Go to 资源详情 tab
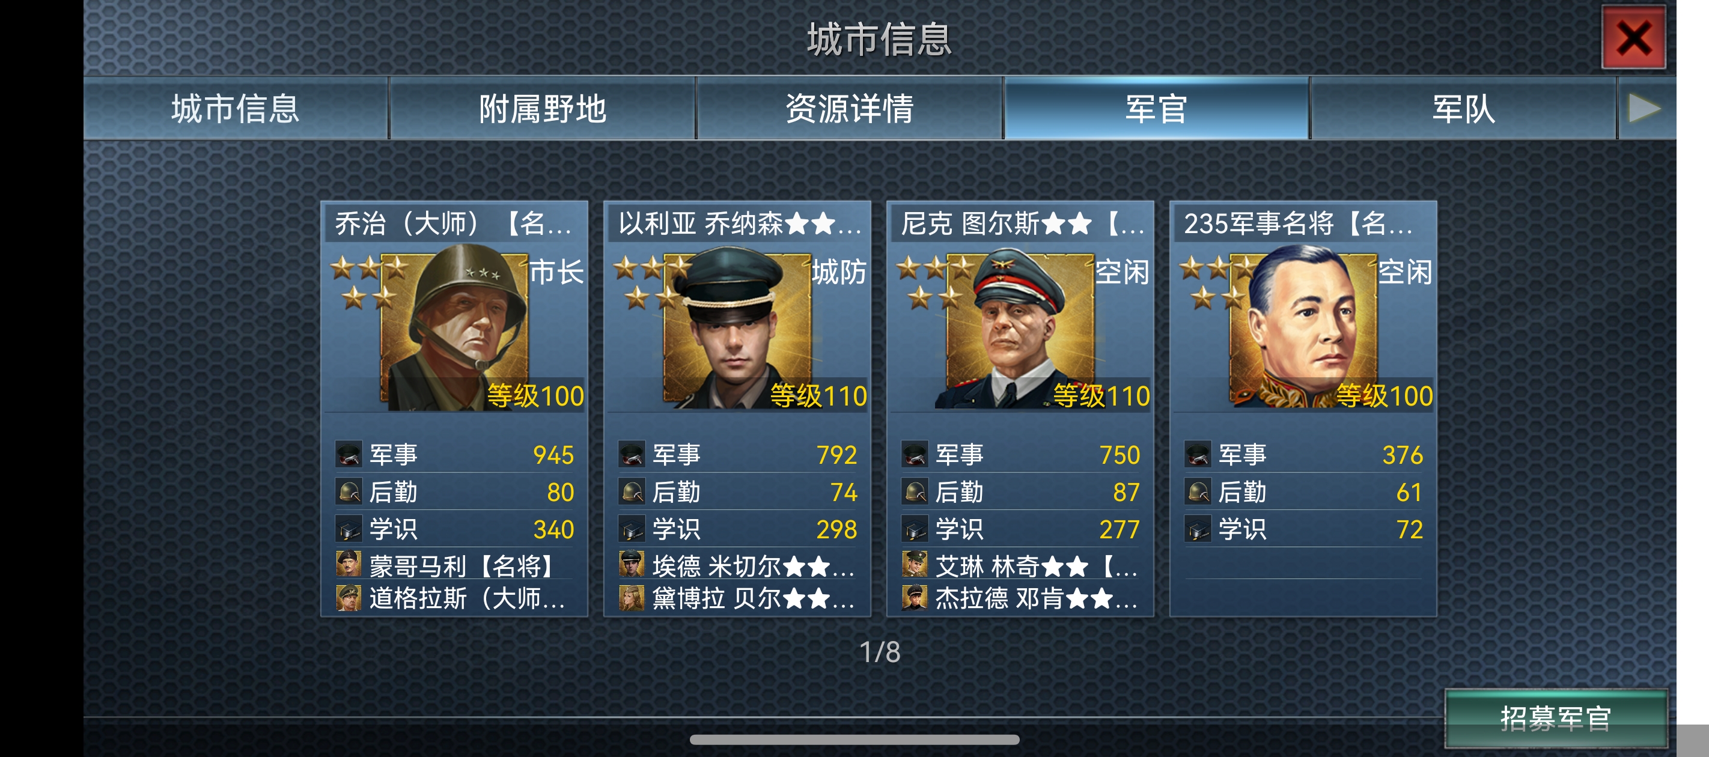Screen dimensions: 1709x757 coord(850,108)
